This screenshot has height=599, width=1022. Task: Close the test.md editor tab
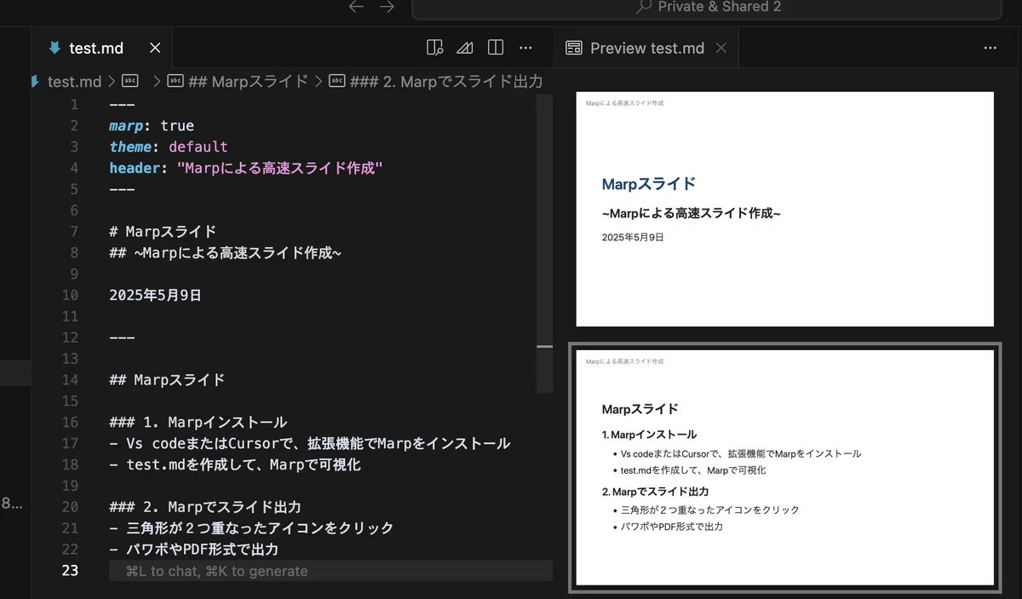tap(155, 48)
